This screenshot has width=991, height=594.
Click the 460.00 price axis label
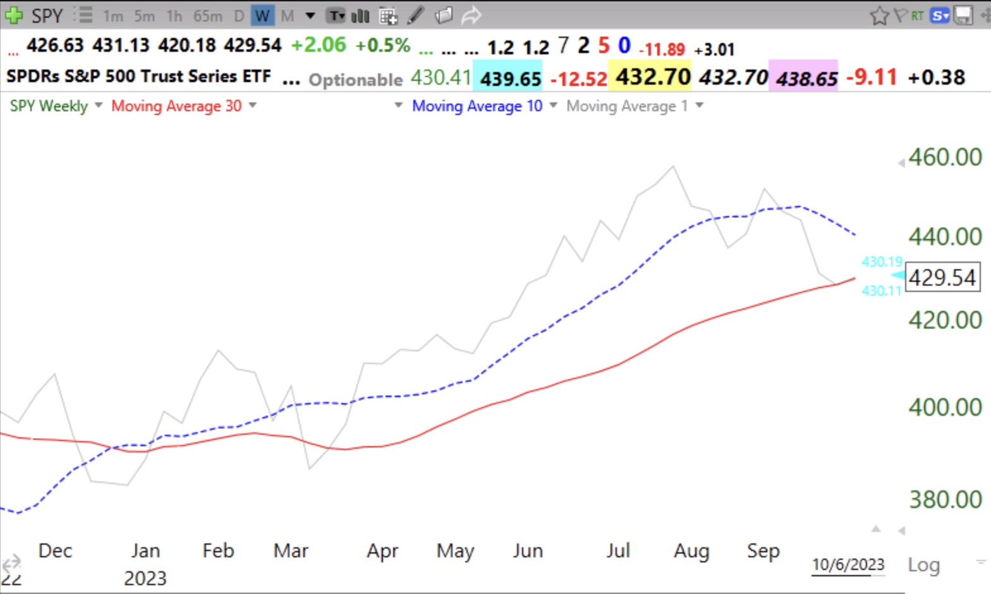pyautogui.click(x=945, y=157)
